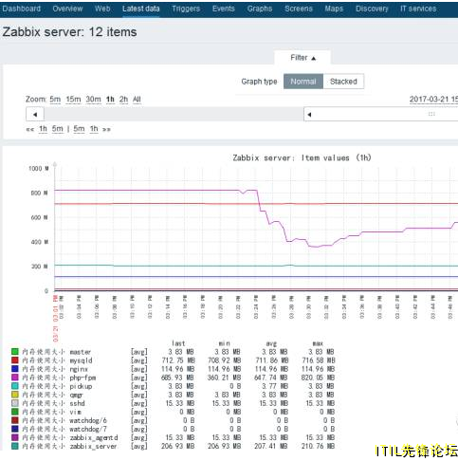This screenshot has width=458, height=461.
Task: Set zoom to All
Action: click(137, 100)
